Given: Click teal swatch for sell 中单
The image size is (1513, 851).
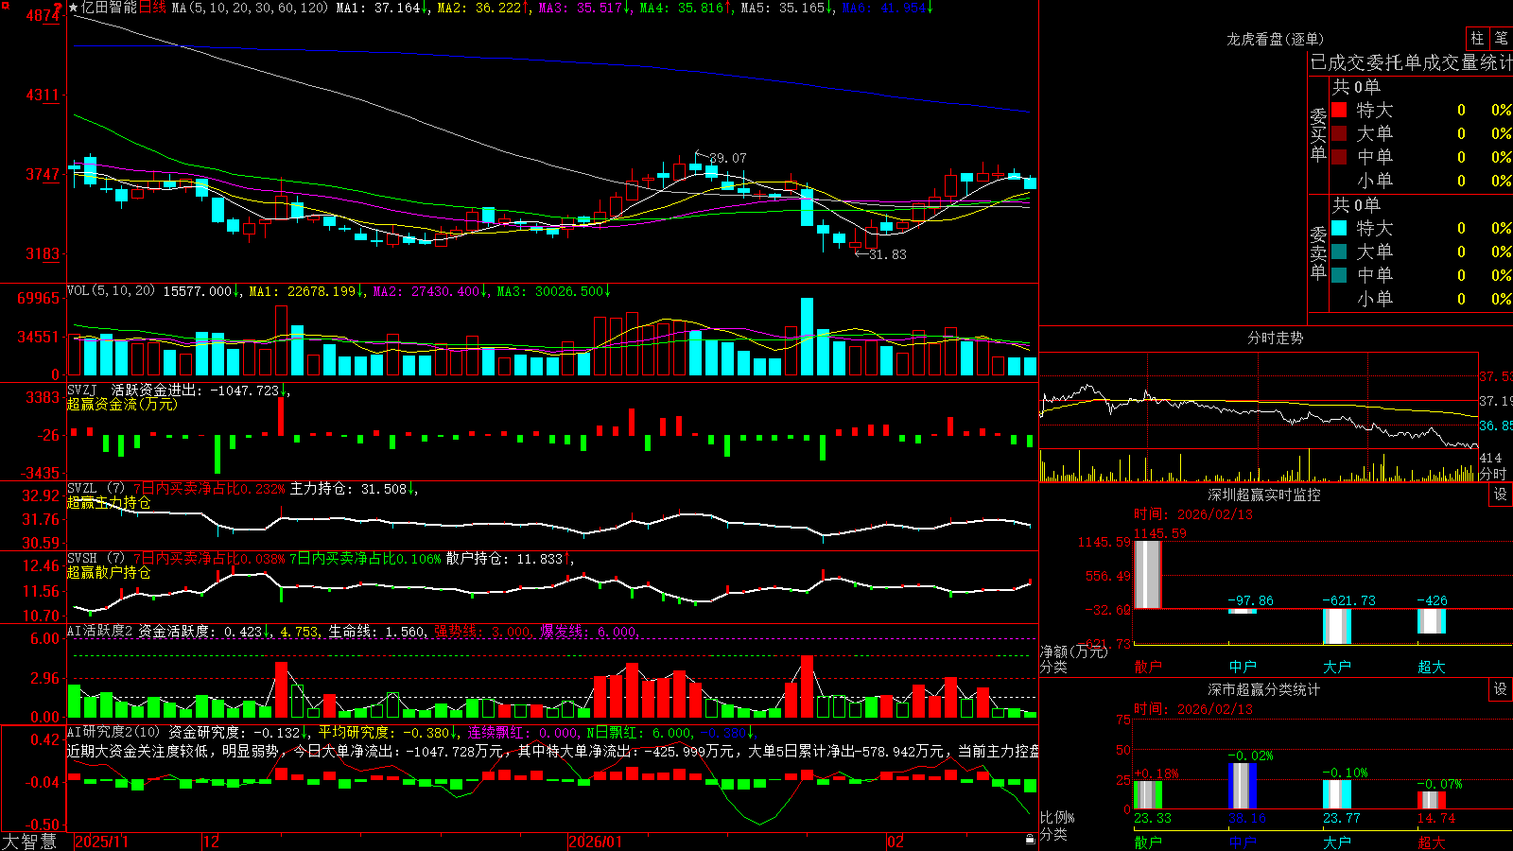Looking at the screenshot, I should click(1339, 275).
